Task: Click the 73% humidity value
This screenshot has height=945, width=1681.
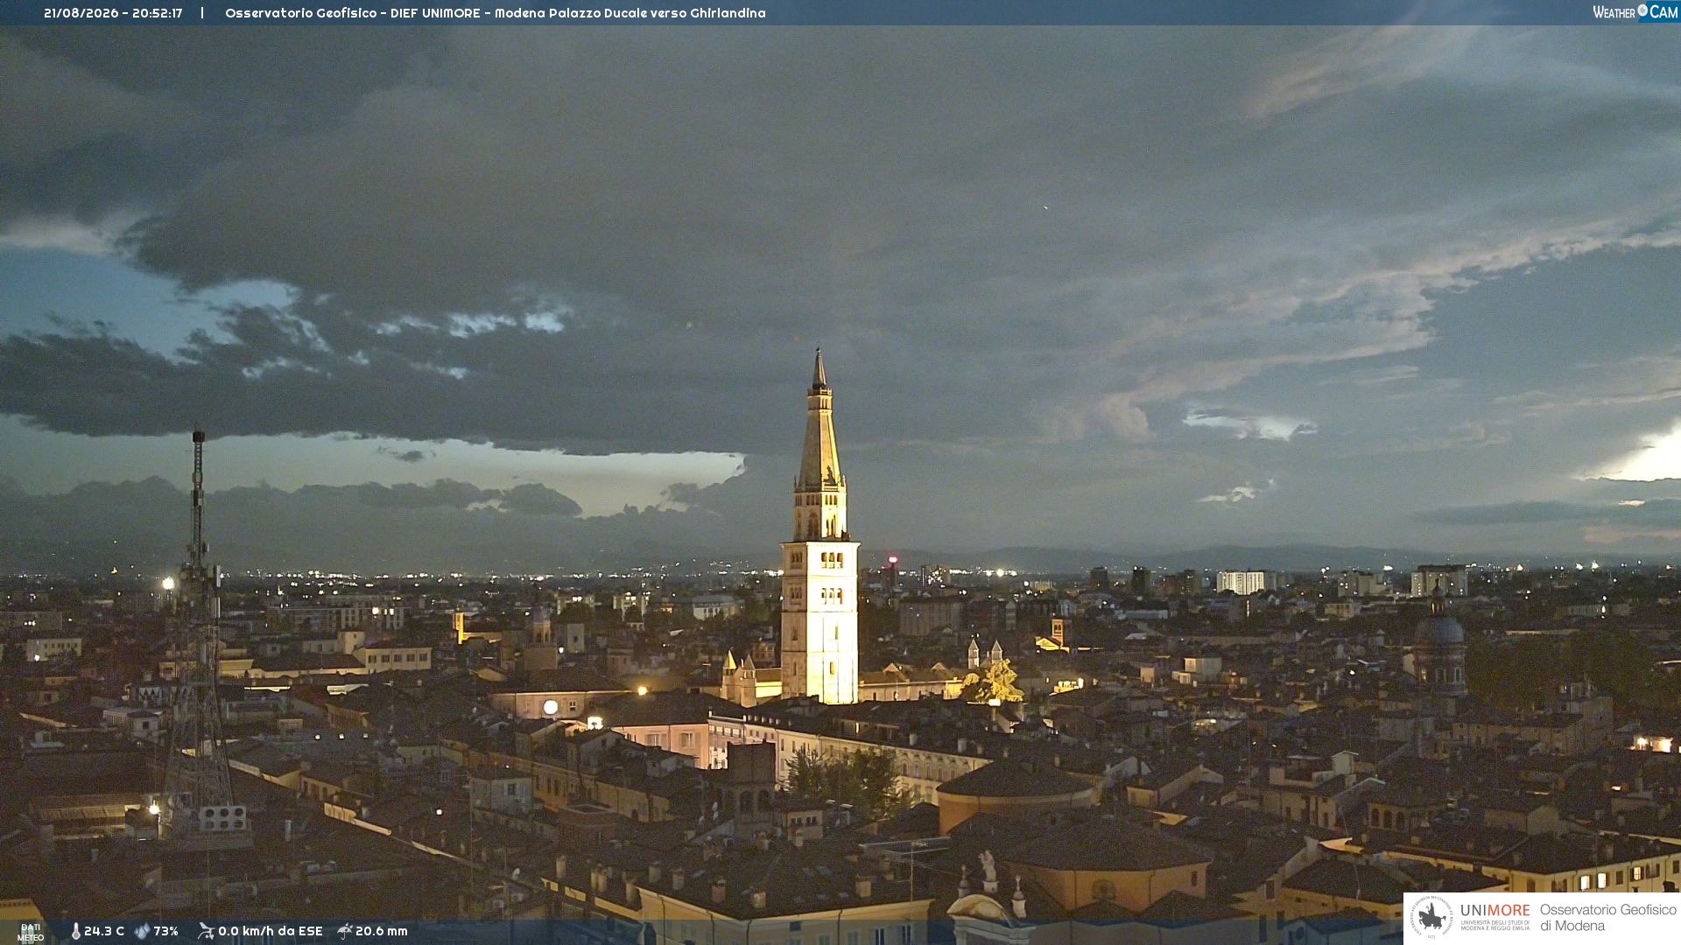Action: [x=166, y=931]
